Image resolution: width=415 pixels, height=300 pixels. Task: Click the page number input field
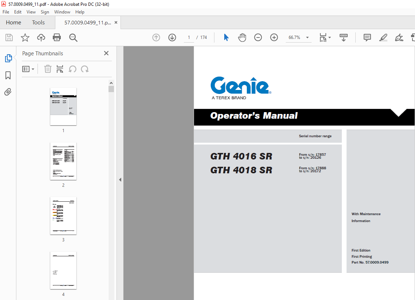[x=189, y=37]
